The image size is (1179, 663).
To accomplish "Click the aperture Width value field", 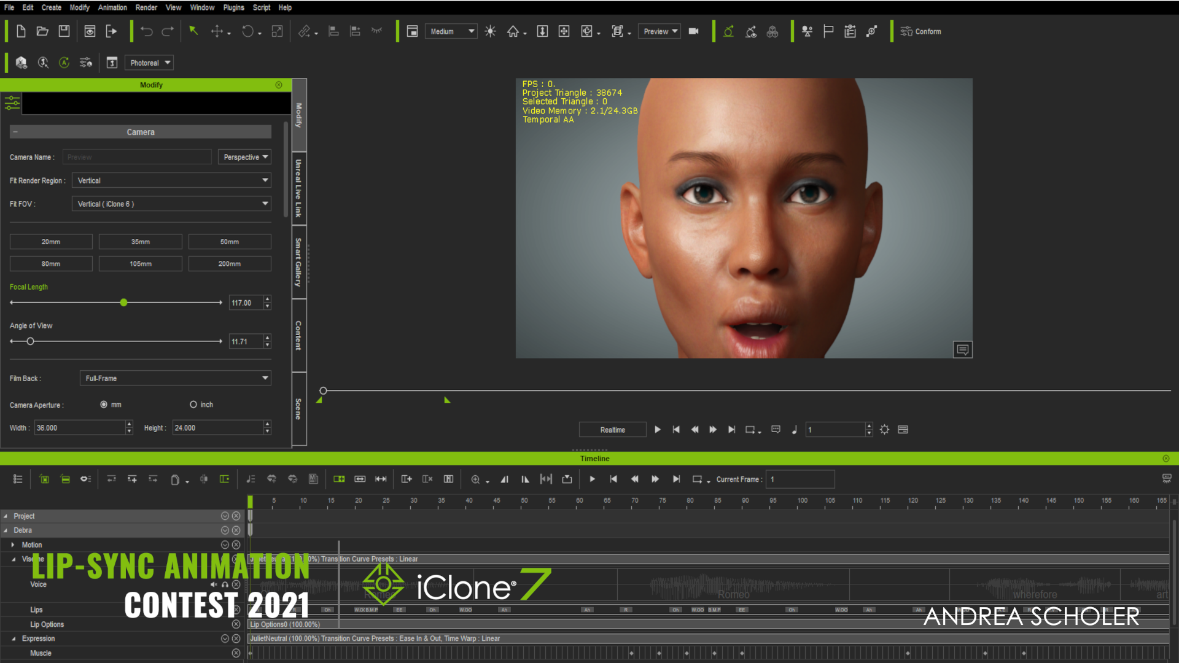I will point(80,428).
